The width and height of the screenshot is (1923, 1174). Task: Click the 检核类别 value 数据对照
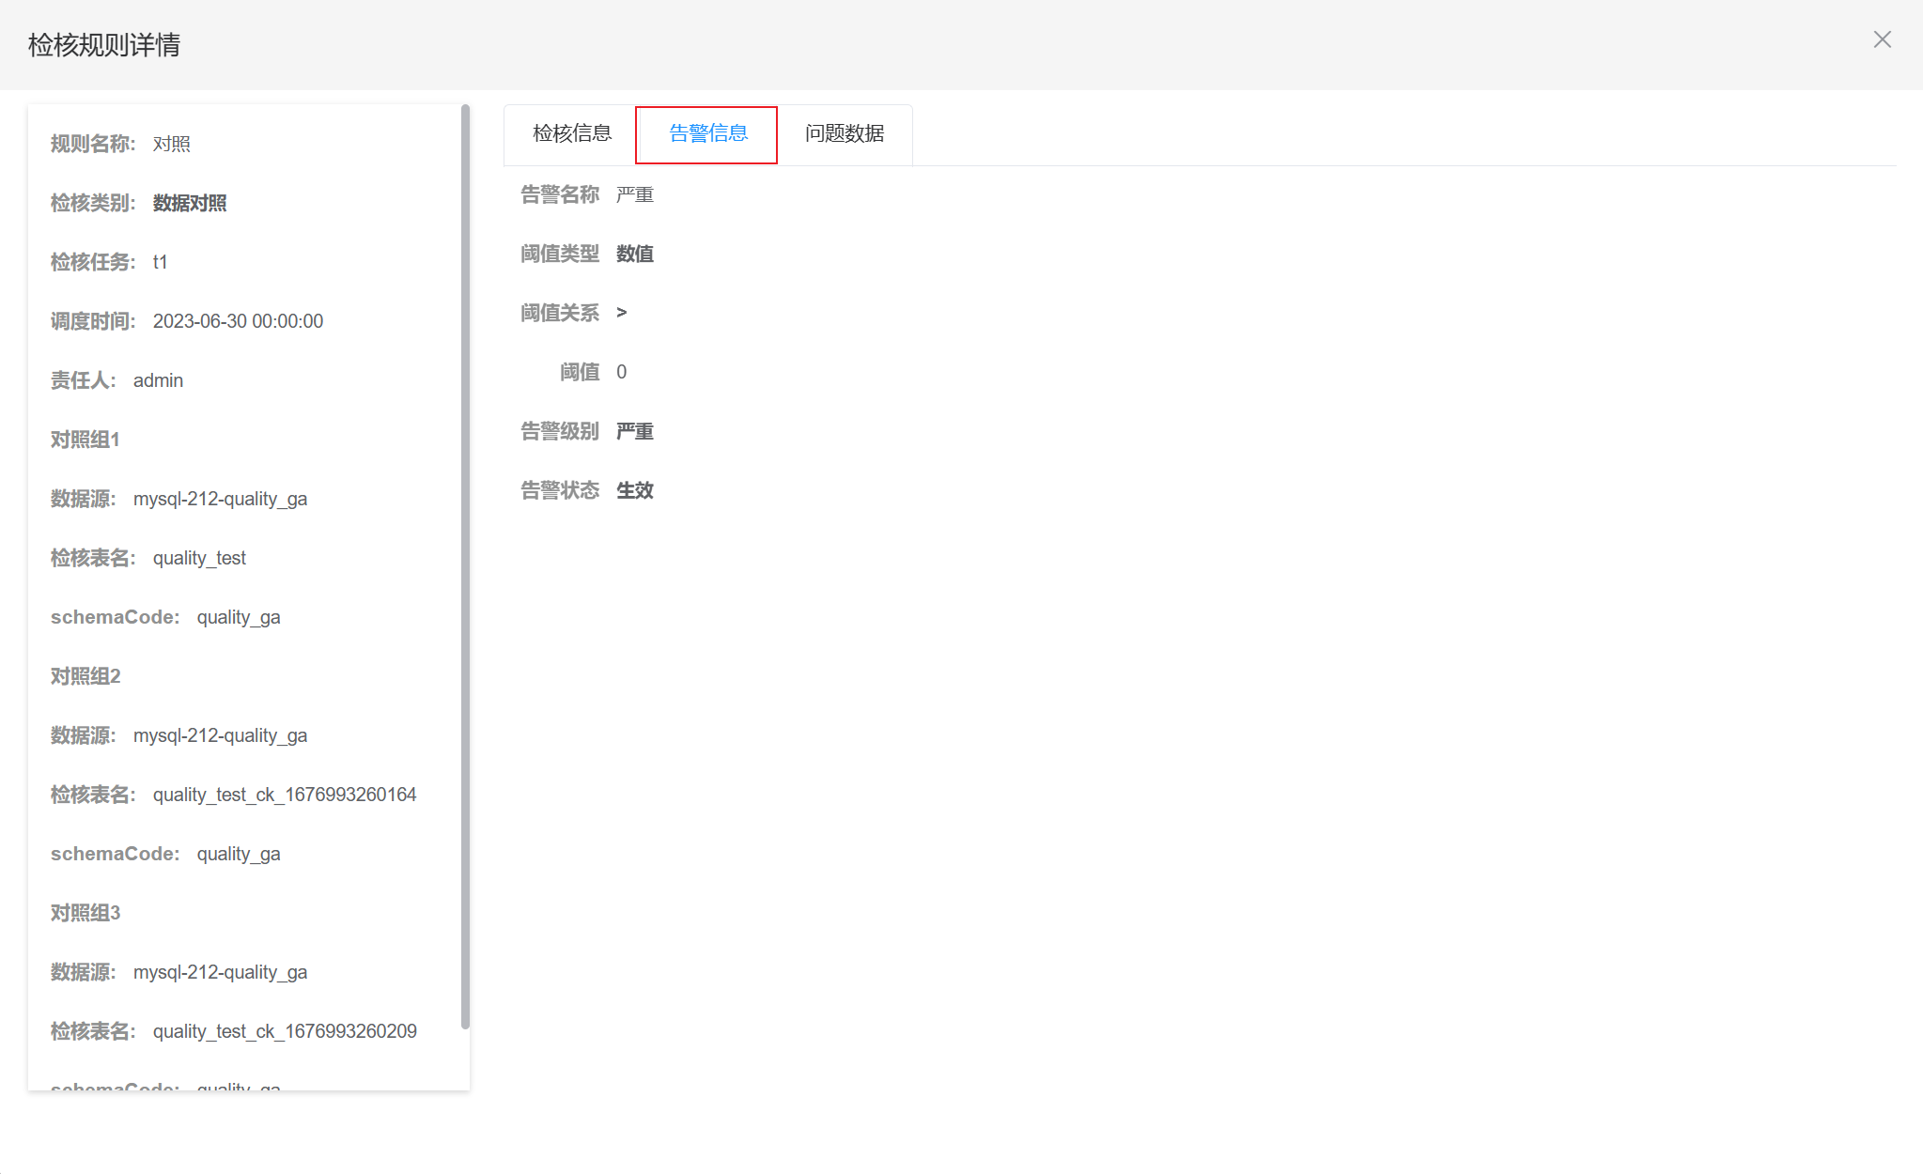pyautogui.click(x=189, y=203)
